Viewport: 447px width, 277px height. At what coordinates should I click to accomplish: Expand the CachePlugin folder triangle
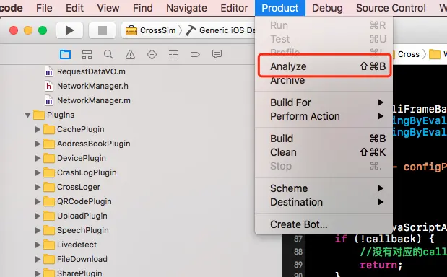click(x=38, y=129)
